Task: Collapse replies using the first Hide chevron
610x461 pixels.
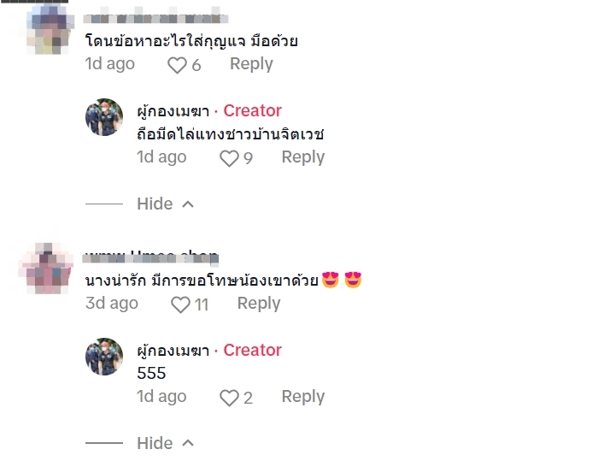Action: tap(188, 204)
